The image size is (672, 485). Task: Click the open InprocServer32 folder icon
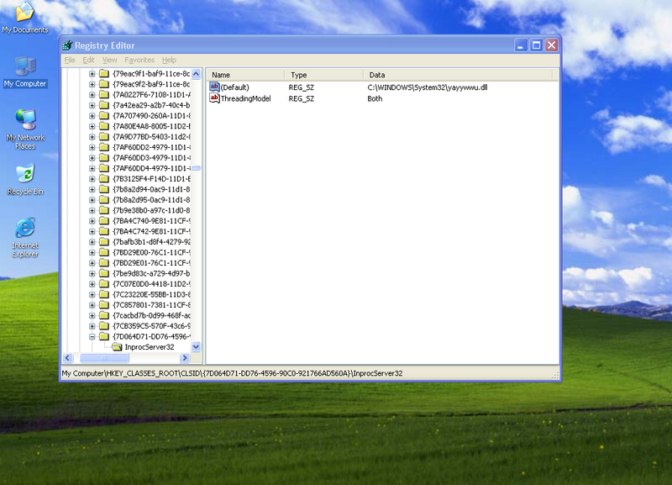point(117,347)
